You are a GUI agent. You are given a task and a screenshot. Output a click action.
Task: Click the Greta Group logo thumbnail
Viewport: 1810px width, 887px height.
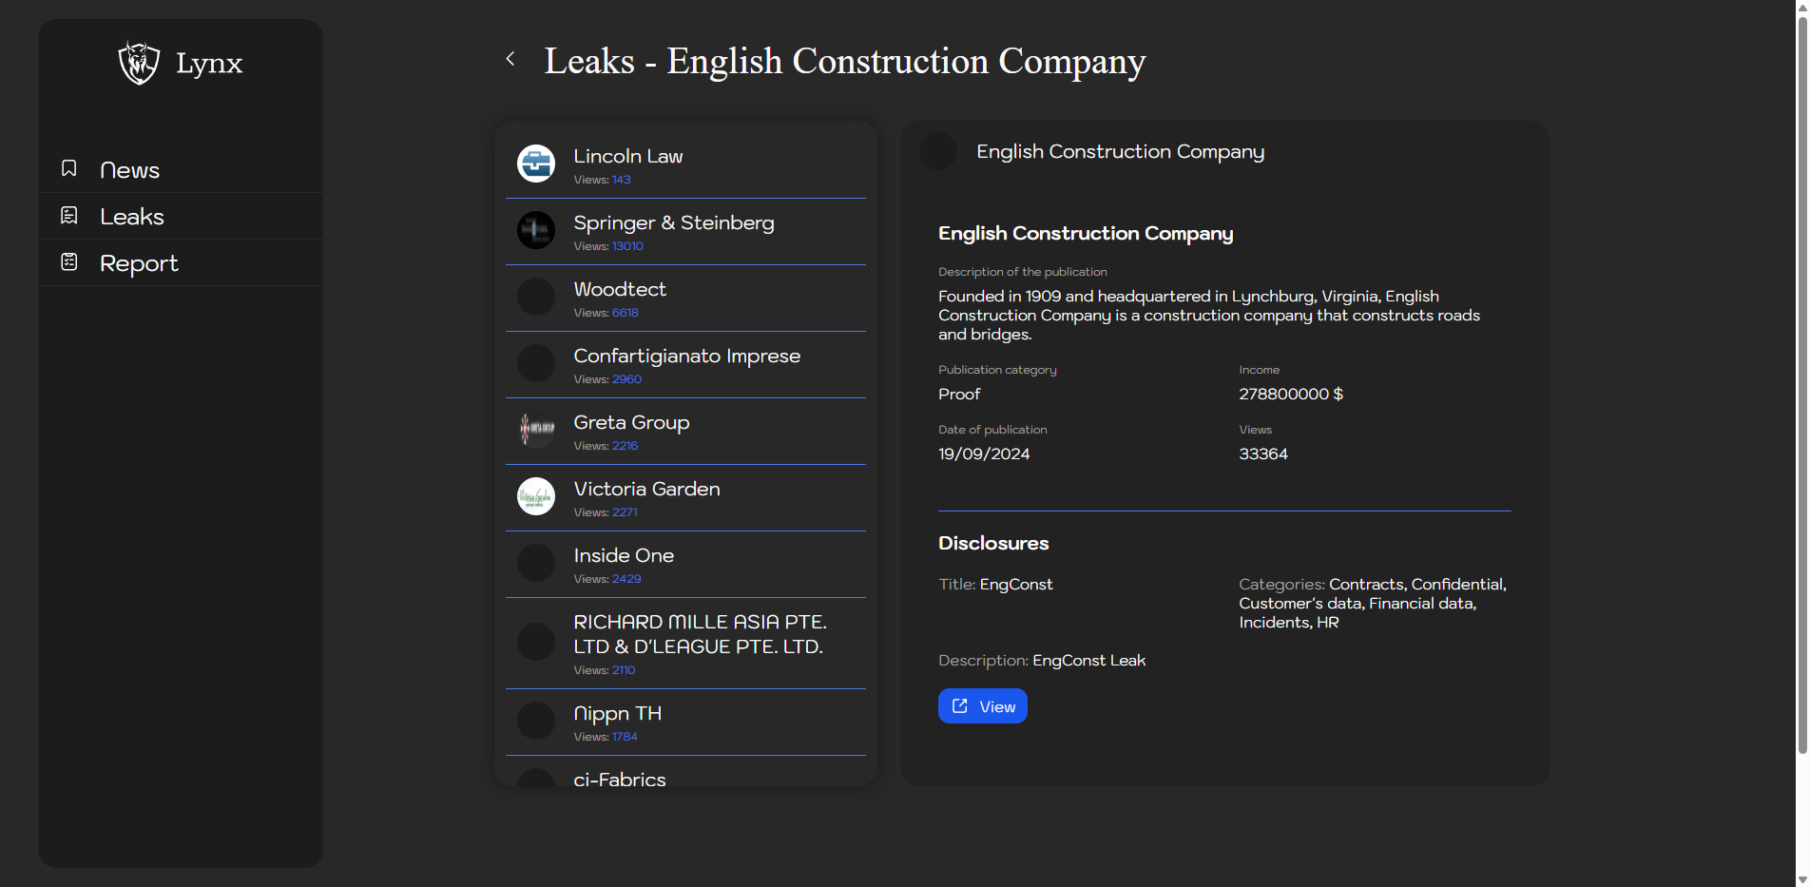[536, 430]
